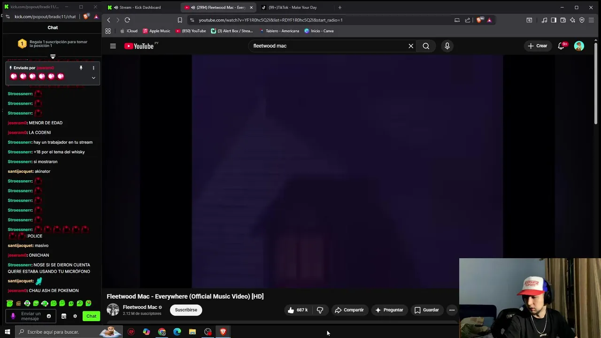The width and height of the screenshot is (601, 338).
Task: Open the Crear upload menu
Action: [537, 46]
